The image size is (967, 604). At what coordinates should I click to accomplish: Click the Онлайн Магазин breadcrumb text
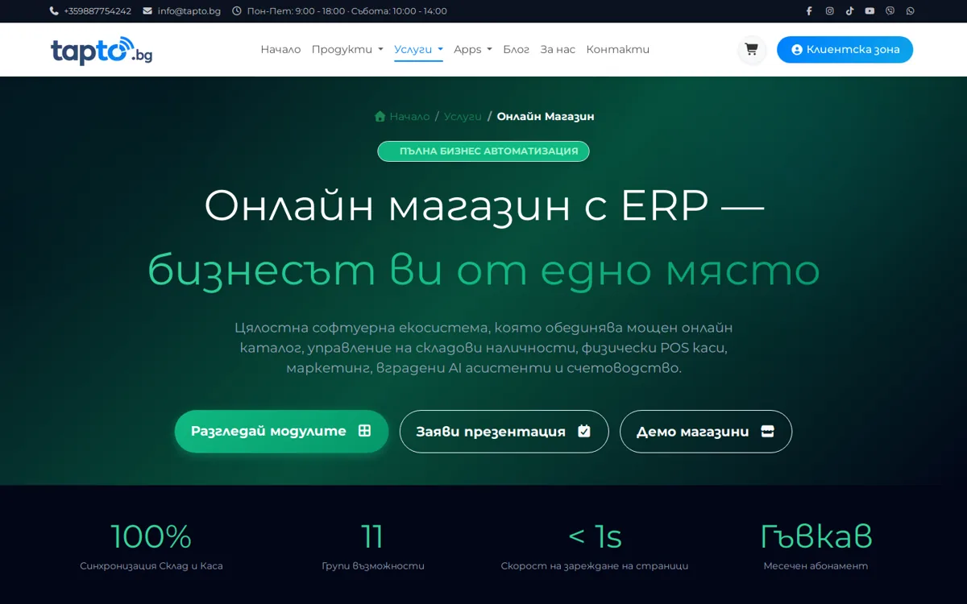[546, 116]
